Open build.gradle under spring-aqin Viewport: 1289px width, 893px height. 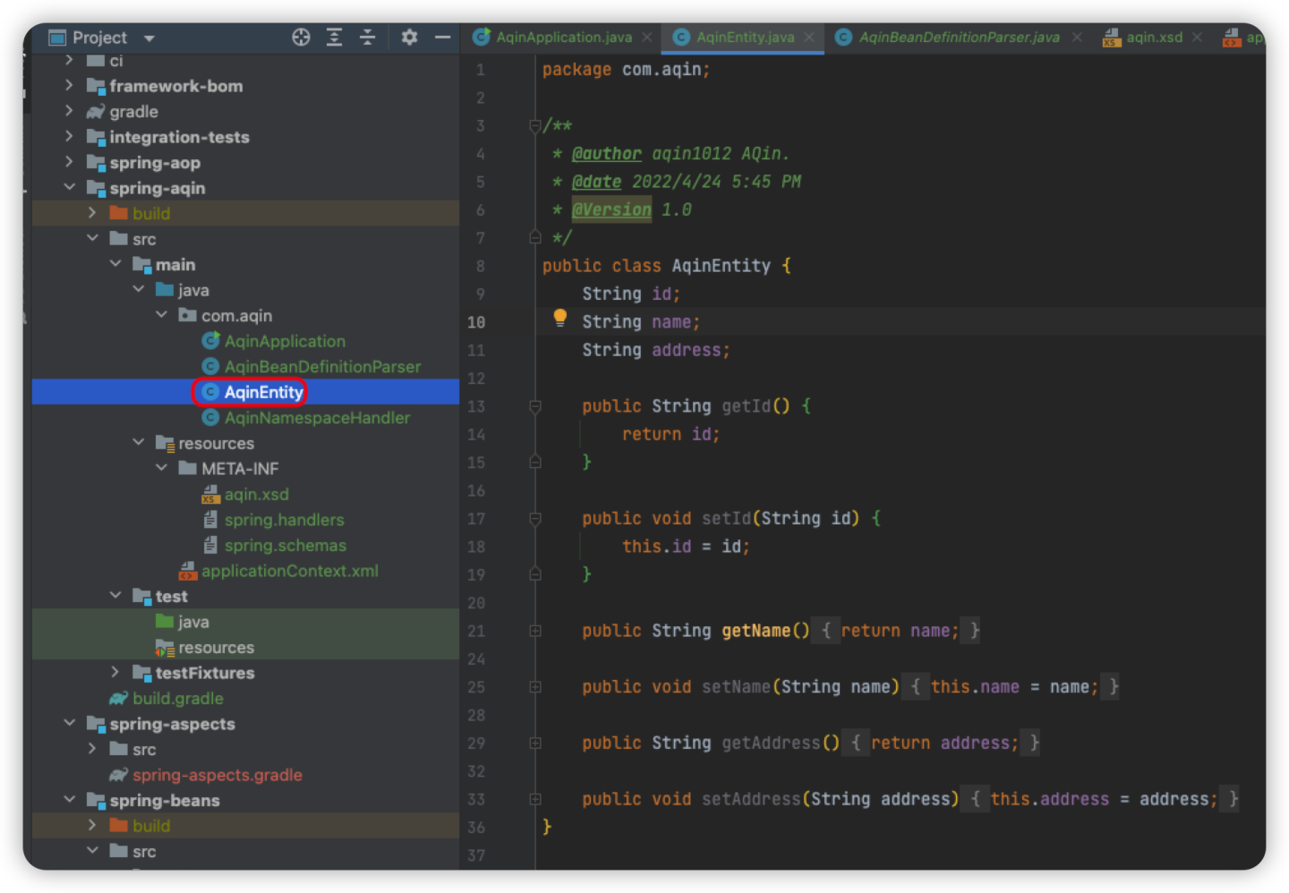[177, 698]
